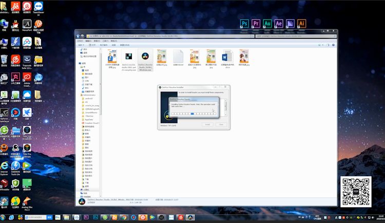Image resolution: width=385 pixels, height=223 pixels.
Task: Click the taskbar search input
Action: click(35, 217)
